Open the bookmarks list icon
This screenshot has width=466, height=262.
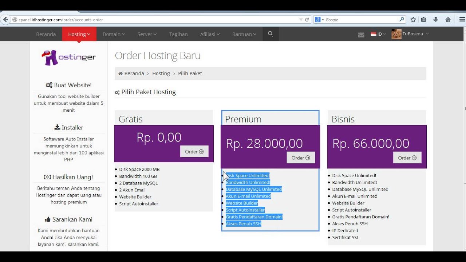[x=423, y=20]
